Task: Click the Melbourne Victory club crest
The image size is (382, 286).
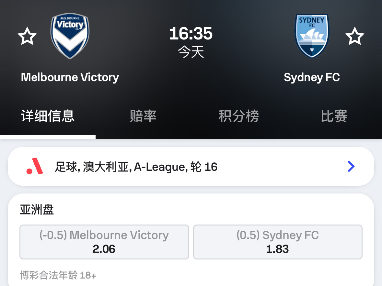Action: [x=70, y=36]
